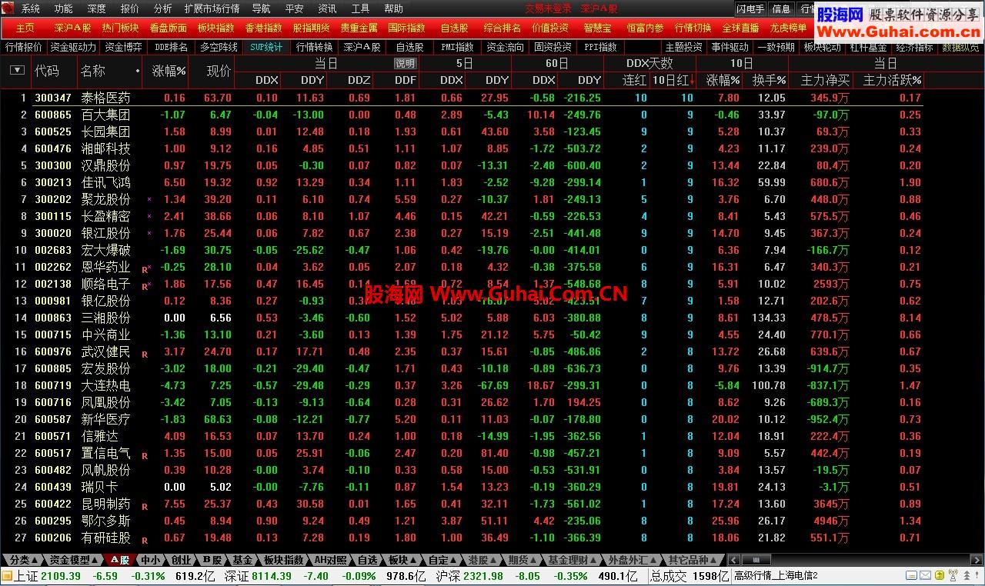Click the yellow upload icon in status bar

click(940, 575)
